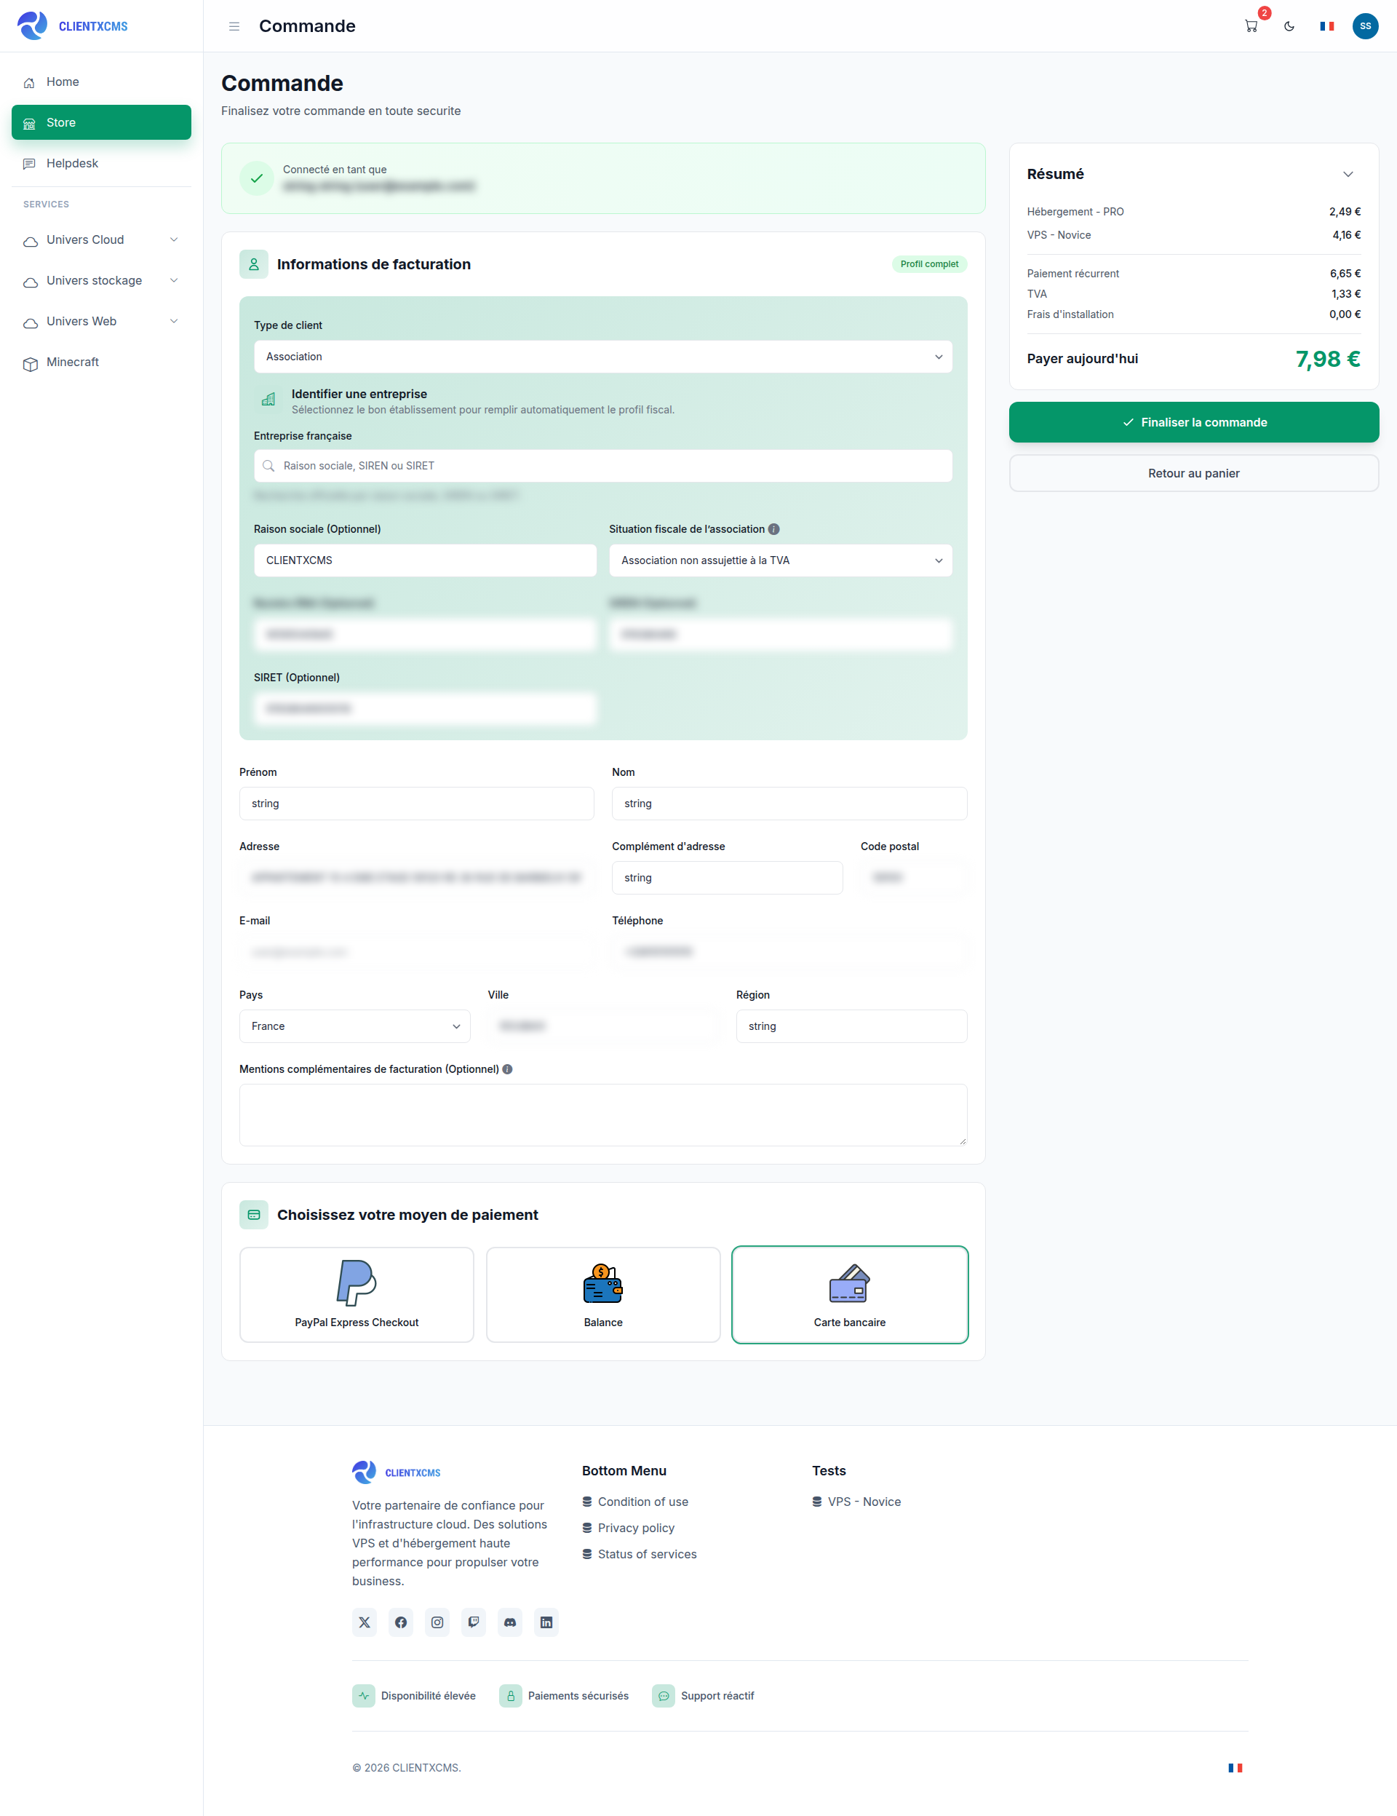Collapse the Résumé panel chevron

(1348, 175)
